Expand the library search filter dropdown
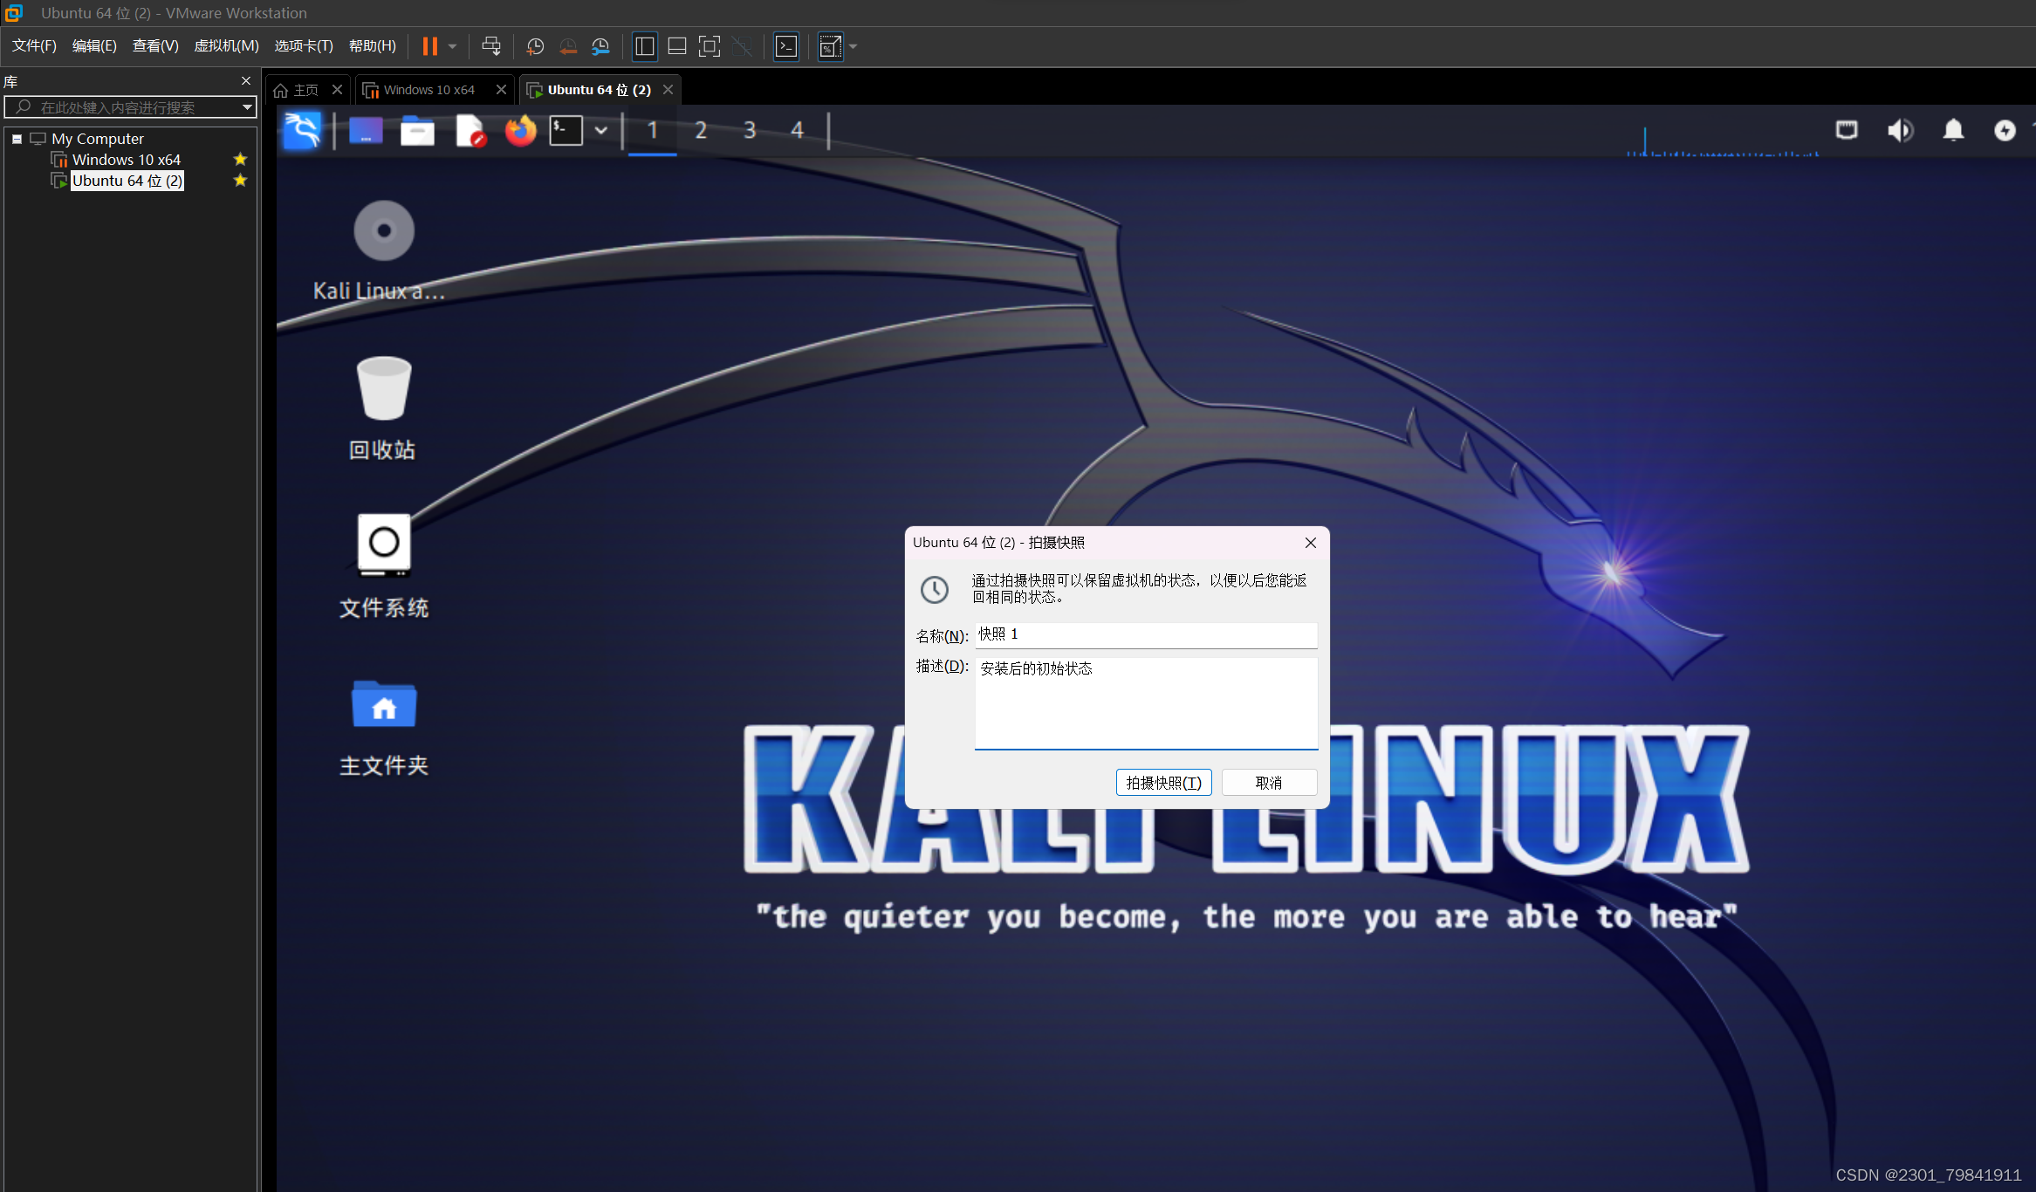 pyautogui.click(x=247, y=107)
